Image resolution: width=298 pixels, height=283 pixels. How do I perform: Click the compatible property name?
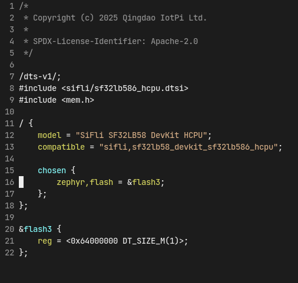pos(61,147)
